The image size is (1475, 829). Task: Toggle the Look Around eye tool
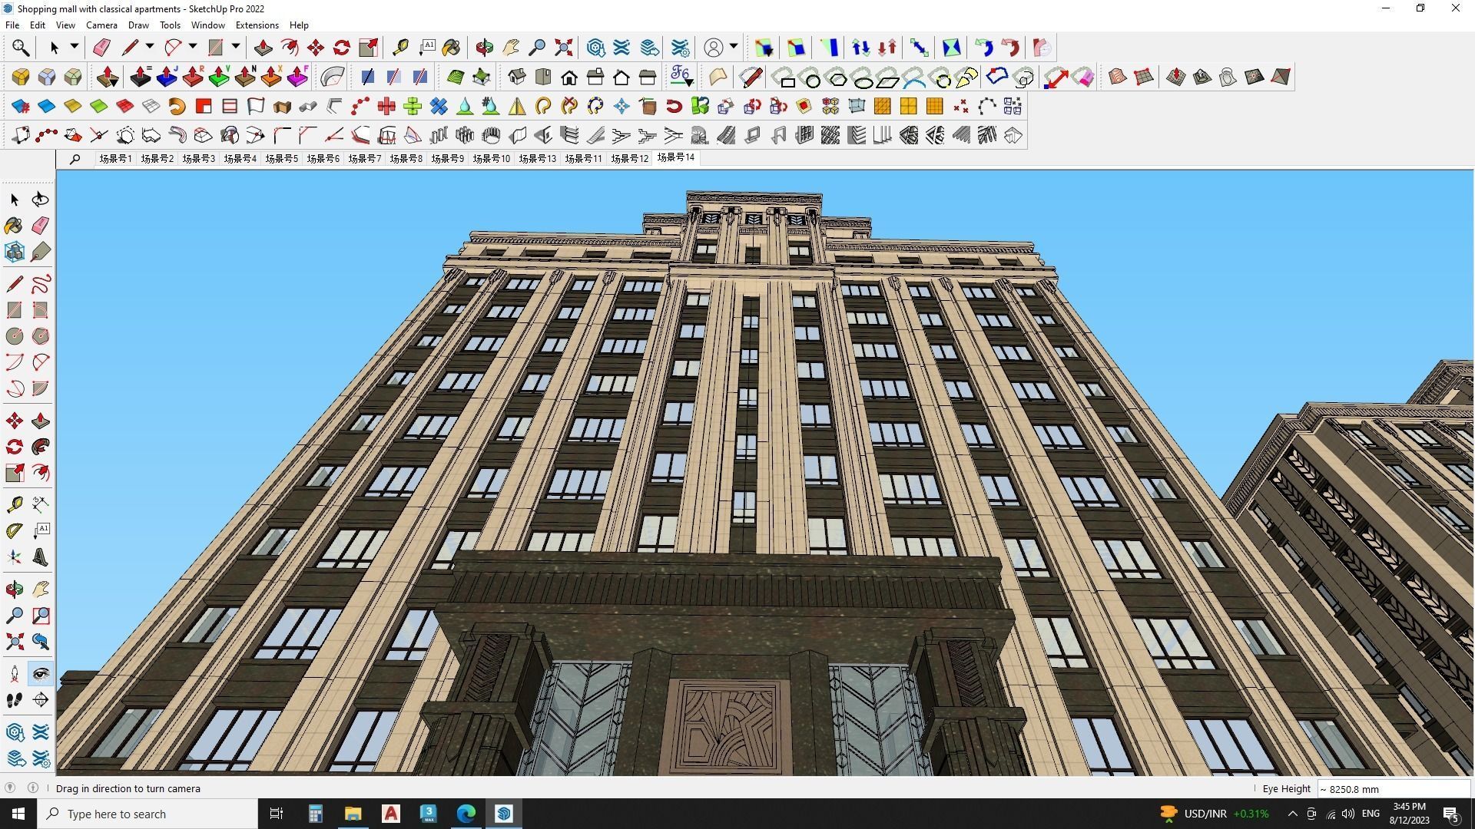(x=41, y=674)
